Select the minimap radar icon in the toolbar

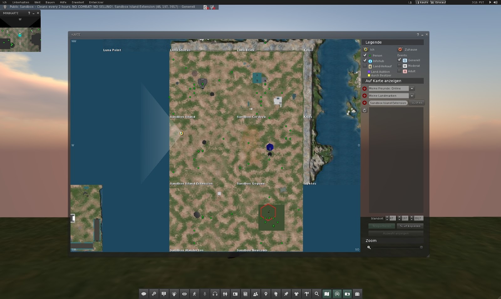(x=337, y=294)
